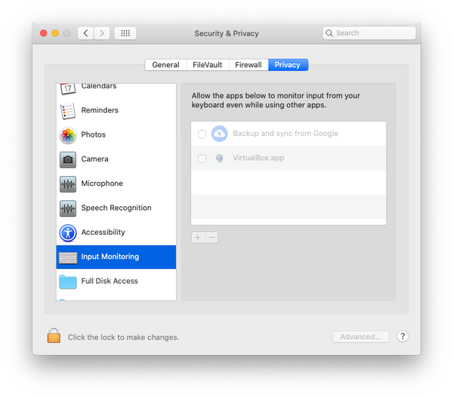Click the Speech Recognition waveform icon
The height and width of the screenshot is (398, 453).
click(x=68, y=208)
